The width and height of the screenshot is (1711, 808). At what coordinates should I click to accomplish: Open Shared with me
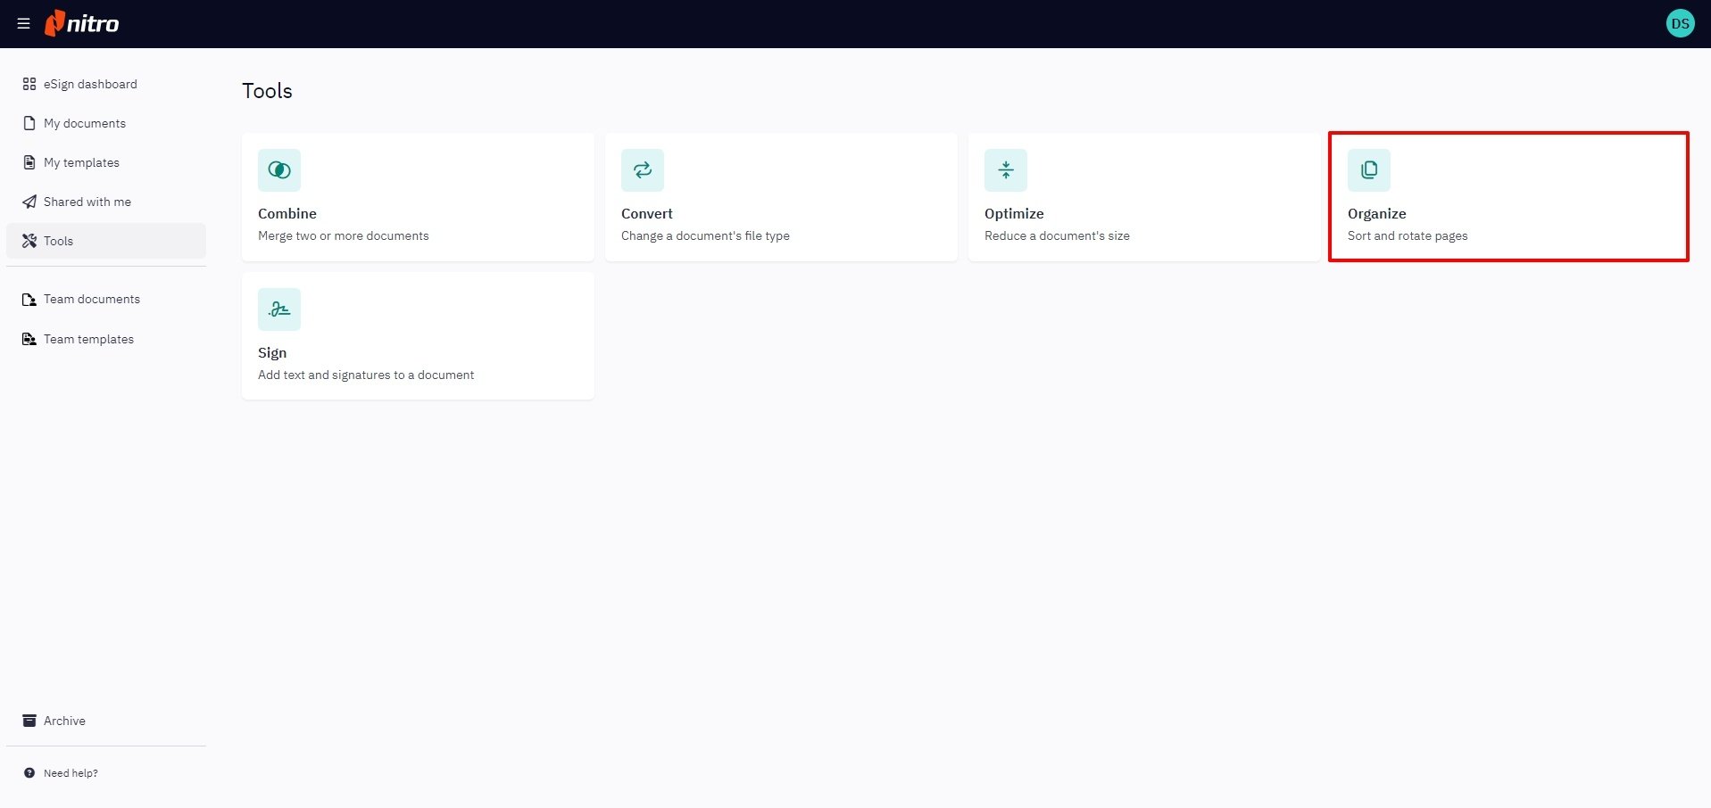click(x=87, y=202)
